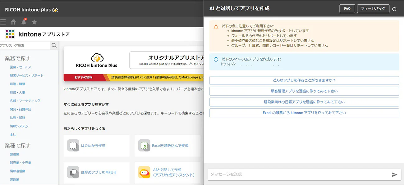Click the AIと対話して作成 assistant icon
The image size is (404, 185).
[144, 173]
